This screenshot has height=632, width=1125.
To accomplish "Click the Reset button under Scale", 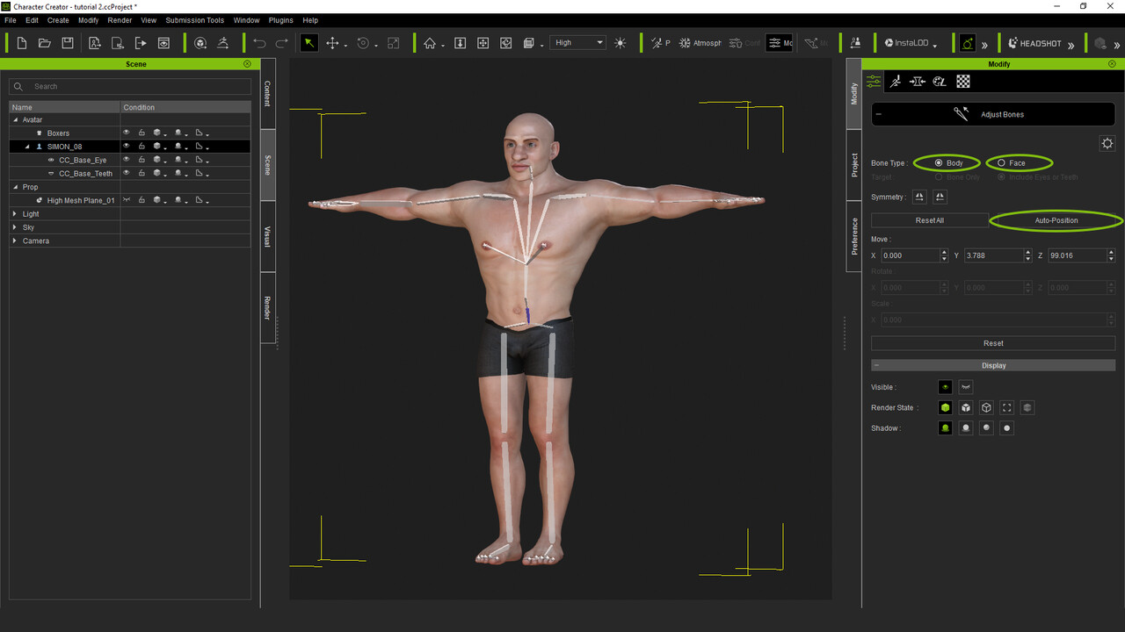I will coord(993,343).
